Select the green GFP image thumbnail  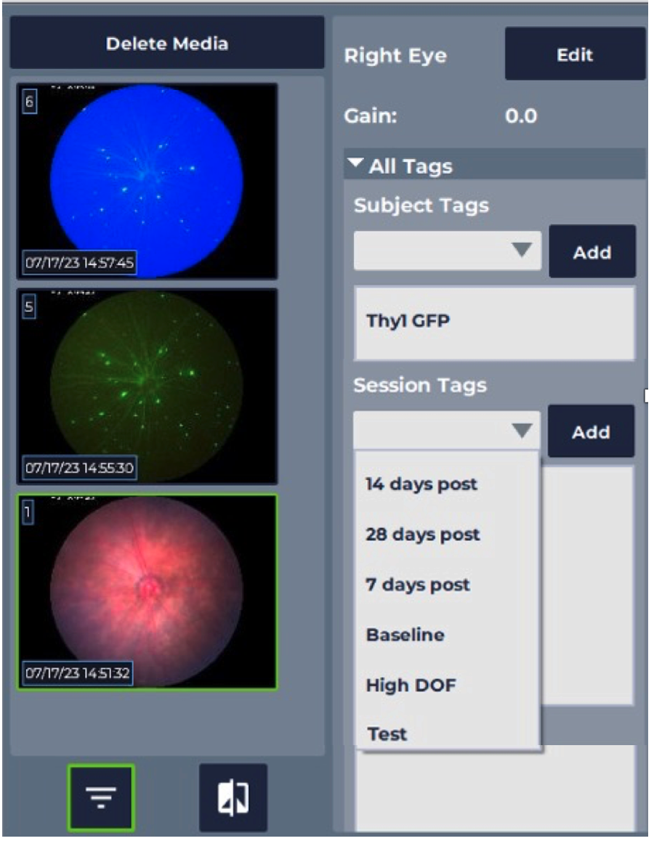pos(147,386)
